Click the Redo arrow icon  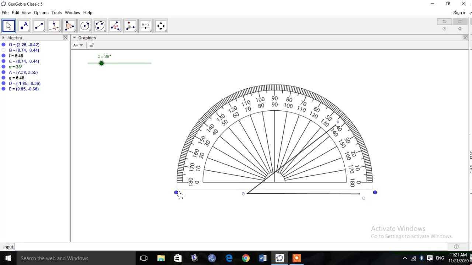(x=460, y=22)
